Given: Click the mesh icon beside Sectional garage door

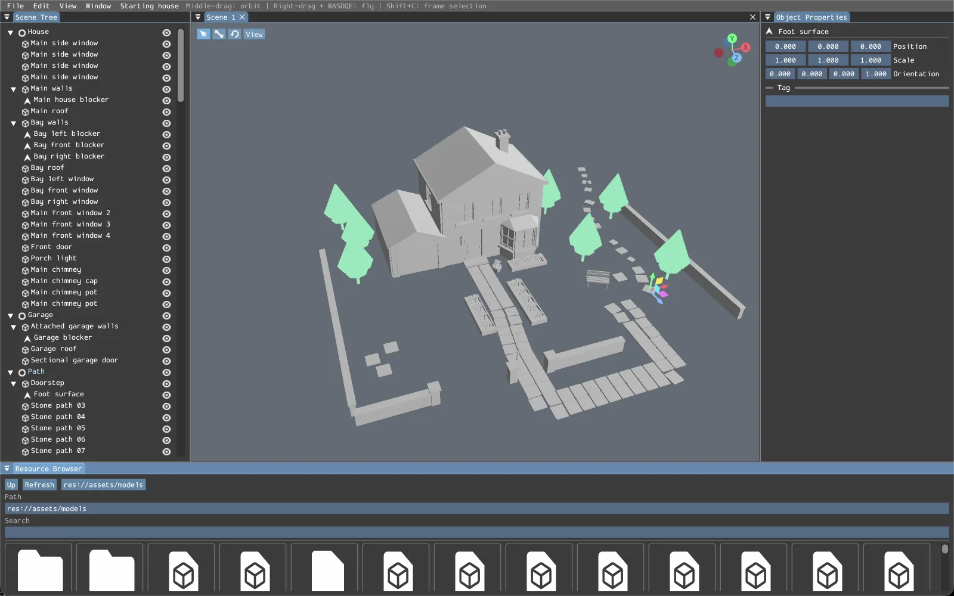Looking at the screenshot, I should 26,361.
